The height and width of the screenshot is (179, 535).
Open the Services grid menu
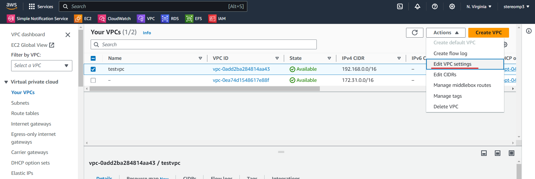pyautogui.click(x=41, y=6)
